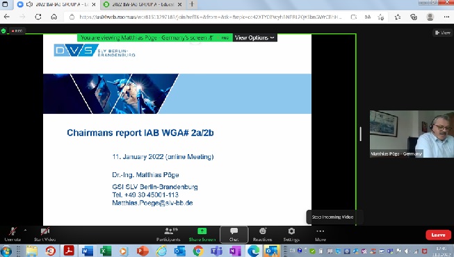The height and width of the screenshot is (257, 454).
Task: Open the Chat panel
Action: [x=234, y=235]
